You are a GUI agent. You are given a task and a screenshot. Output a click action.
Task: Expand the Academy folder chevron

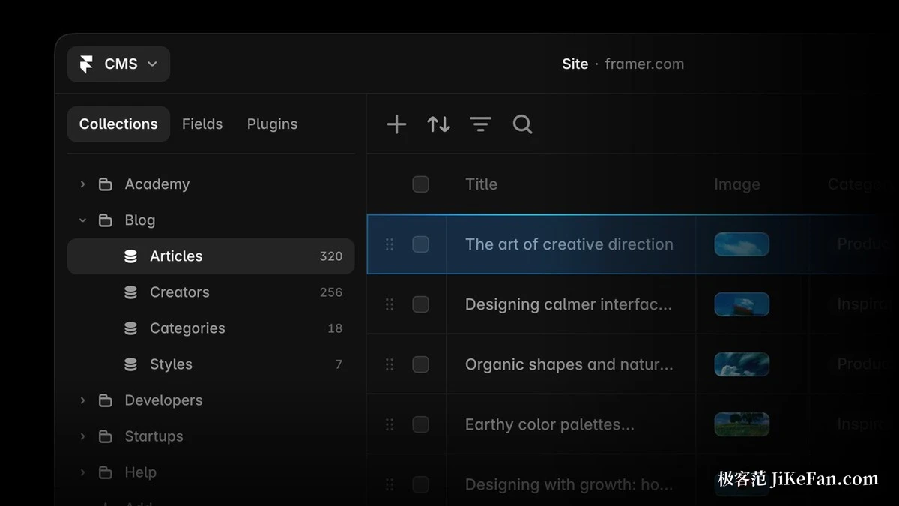[82, 184]
